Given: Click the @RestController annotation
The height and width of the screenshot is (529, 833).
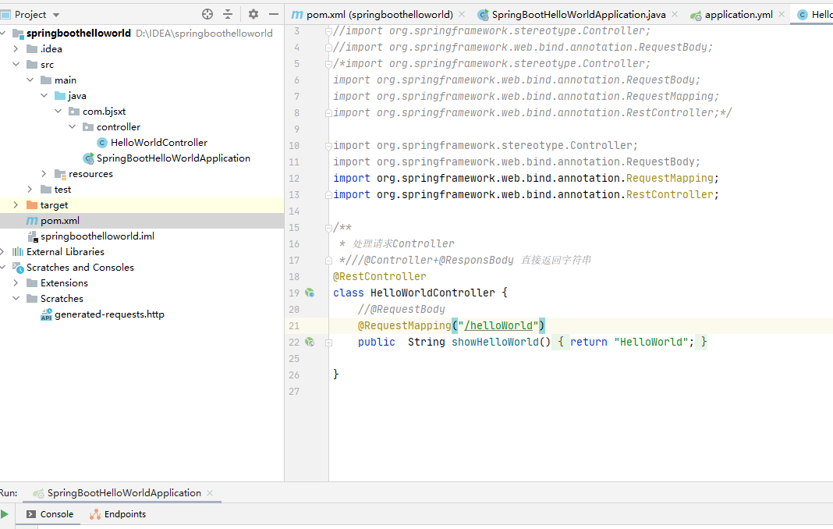Looking at the screenshot, I should 379,276.
